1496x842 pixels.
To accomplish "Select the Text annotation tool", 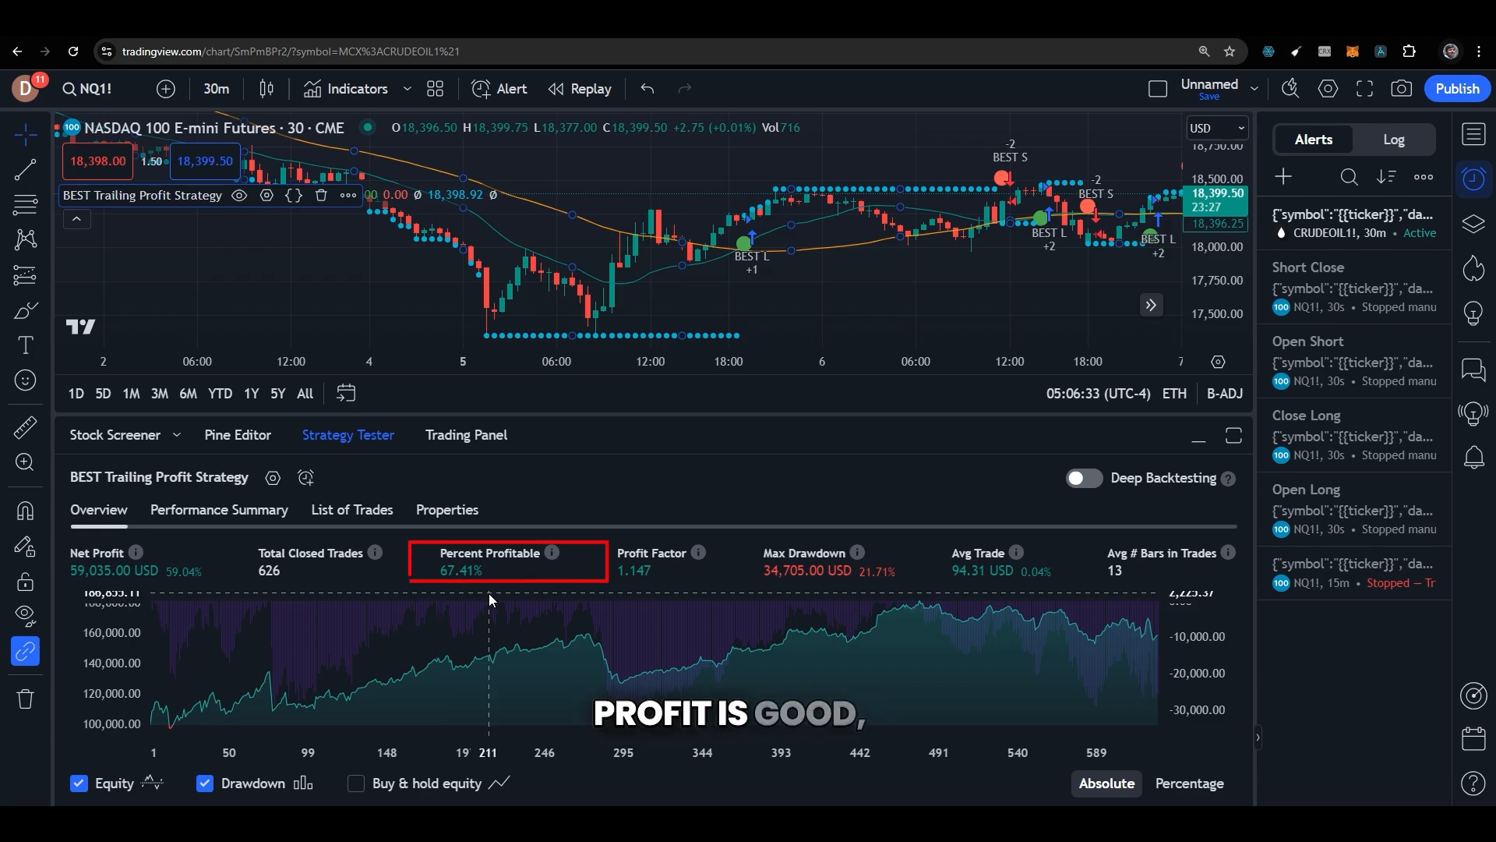I will [x=25, y=345].
